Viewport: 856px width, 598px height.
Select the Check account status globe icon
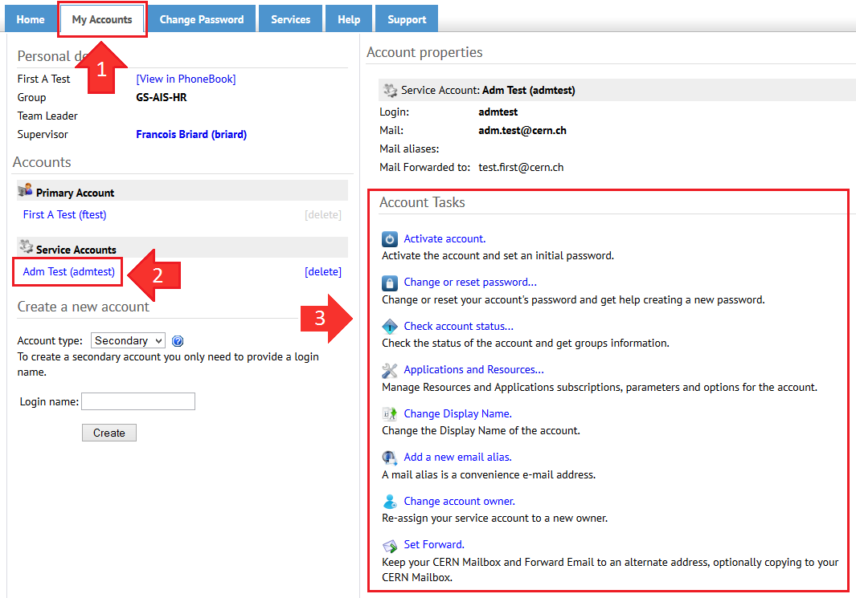point(390,326)
